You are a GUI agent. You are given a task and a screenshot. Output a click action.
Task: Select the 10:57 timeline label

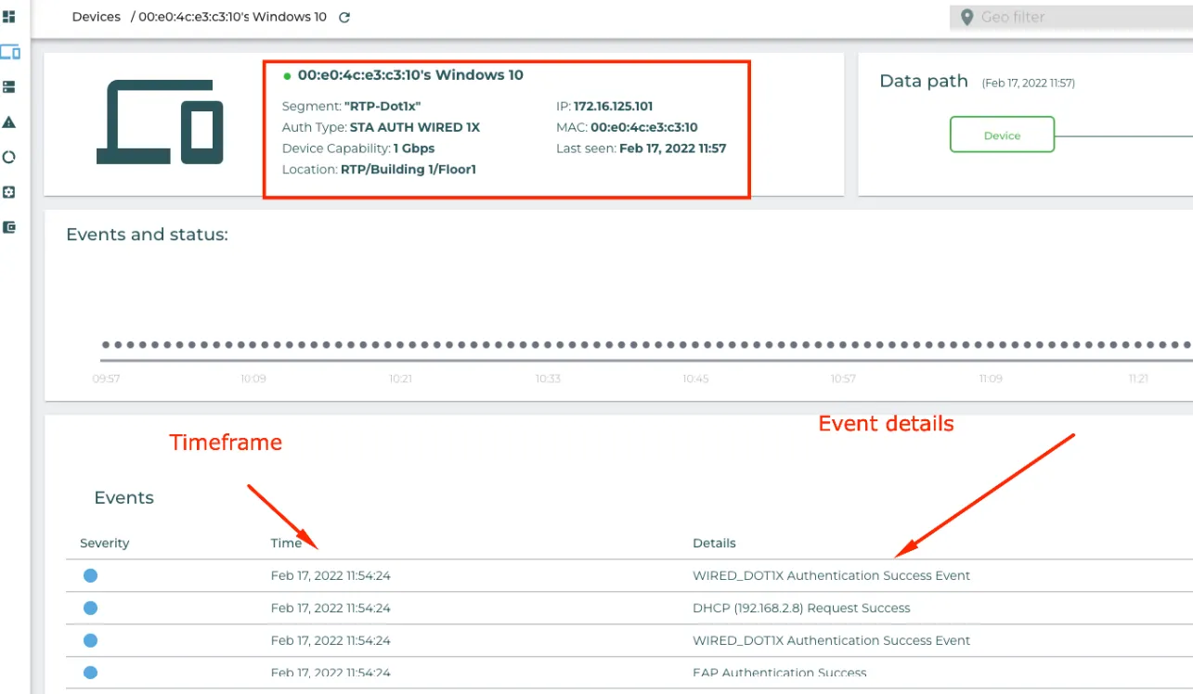[843, 379]
